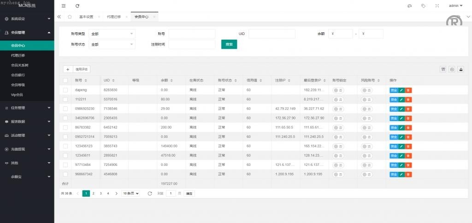Screen dimensions: 472x223
Task: Open the 账号状态 dropdown
Action: [x=112, y=44]
